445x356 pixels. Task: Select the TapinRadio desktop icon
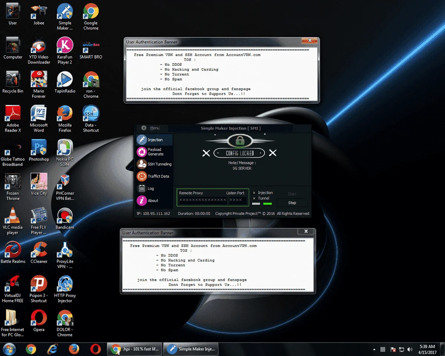(65, 83)
